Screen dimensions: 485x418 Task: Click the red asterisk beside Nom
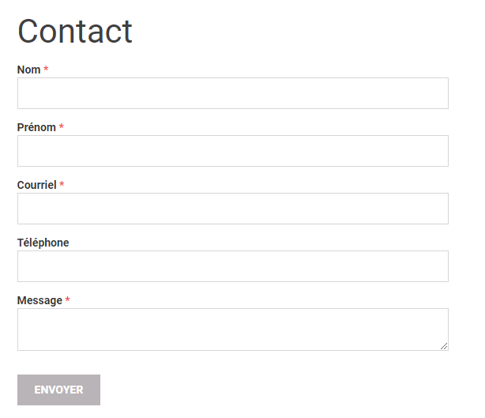[x=46, y=70]
